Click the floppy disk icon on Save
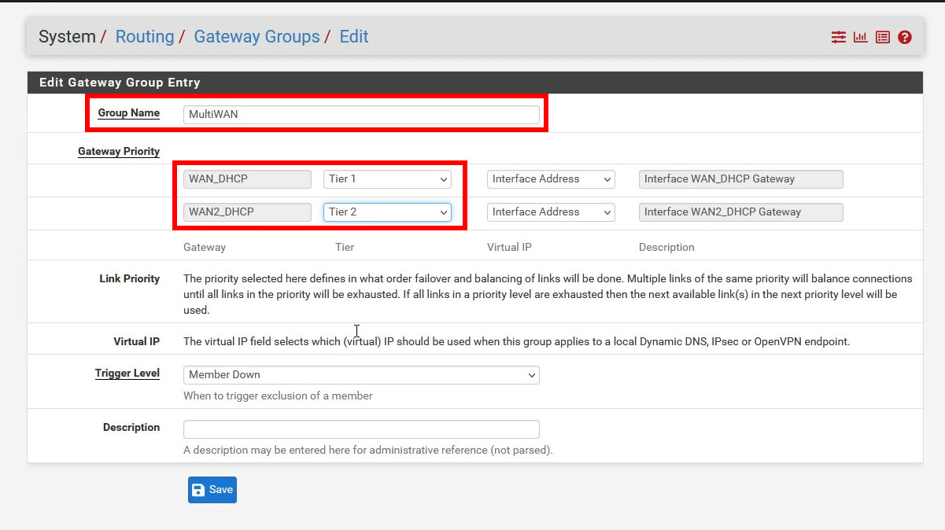Screen dimensions: 945x530 click(198, 490)
